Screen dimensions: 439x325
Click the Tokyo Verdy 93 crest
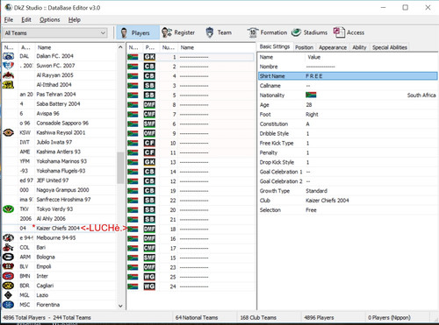[x=8, y=209]
